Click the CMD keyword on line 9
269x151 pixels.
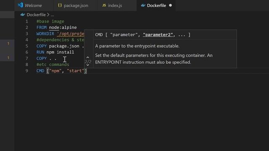[40, 71]
